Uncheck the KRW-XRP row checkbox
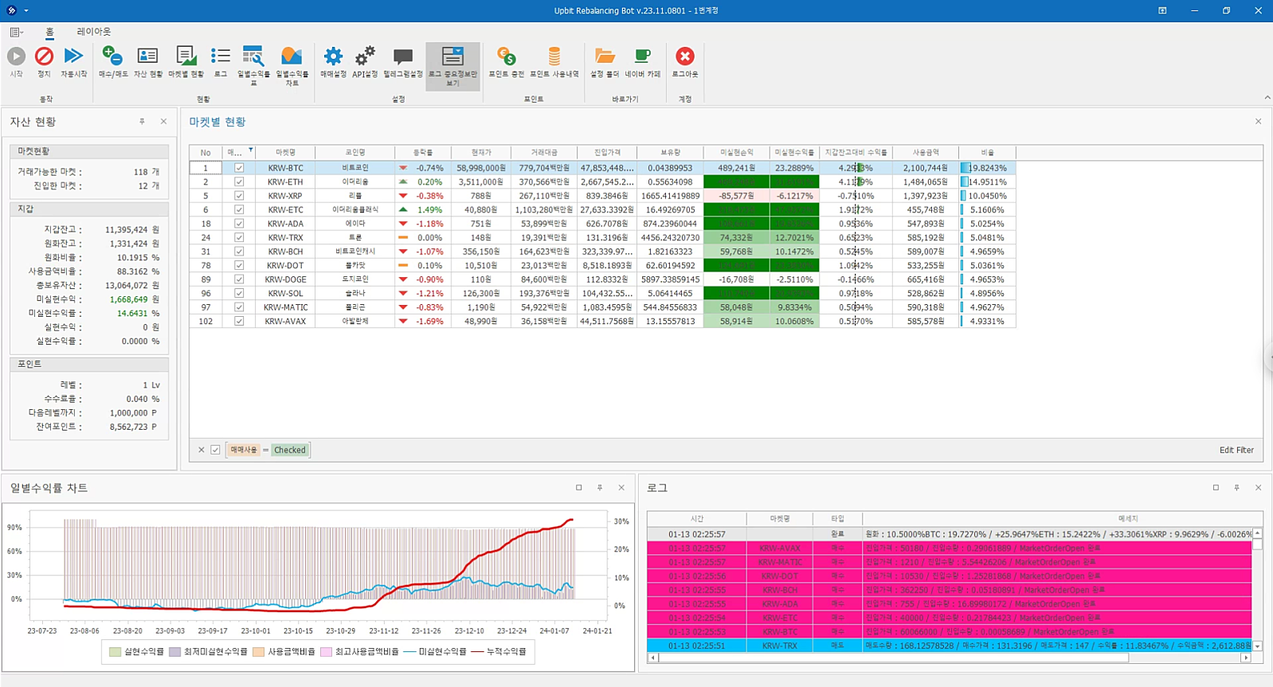The height and width of the screenshot is (687, 1273). click(239, 196)
